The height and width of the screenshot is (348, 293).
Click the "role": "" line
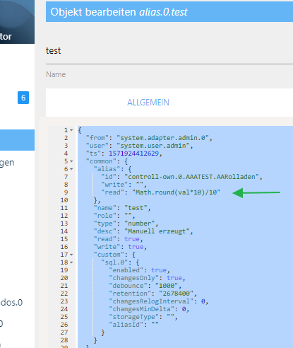(114, 216)
